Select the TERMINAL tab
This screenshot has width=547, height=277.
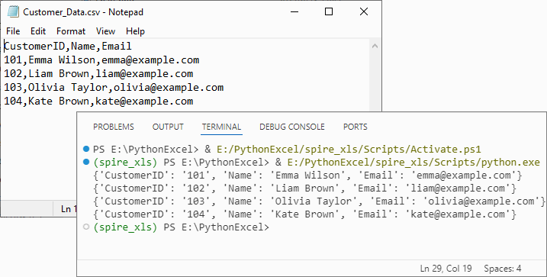tap(221, 127)
